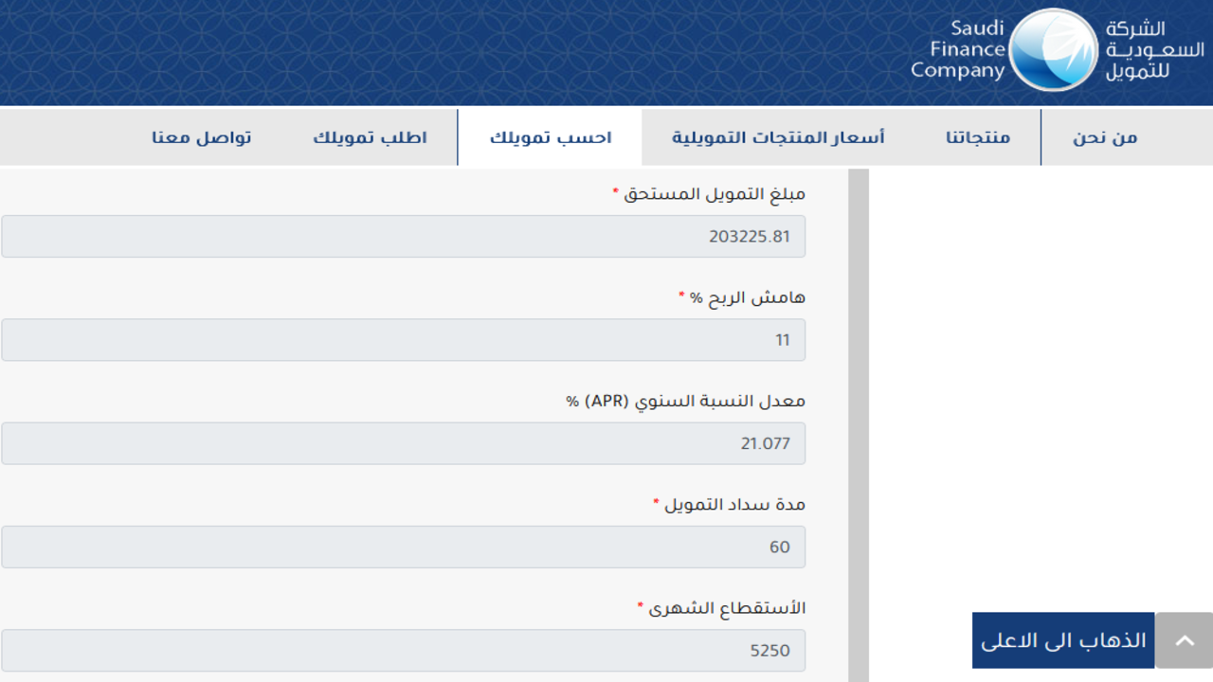Click the monthly deduction field showing 5250
The height and width of the screenshot is (682, 1213).
(x=403, y=651)
